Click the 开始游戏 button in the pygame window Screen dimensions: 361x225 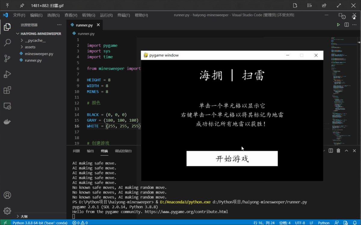pyautogui.click(x=232, y=159)
